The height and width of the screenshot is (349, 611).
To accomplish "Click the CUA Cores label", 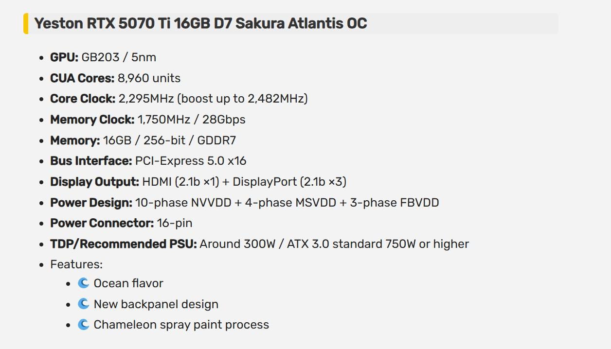I will click(x=82, y=78).
